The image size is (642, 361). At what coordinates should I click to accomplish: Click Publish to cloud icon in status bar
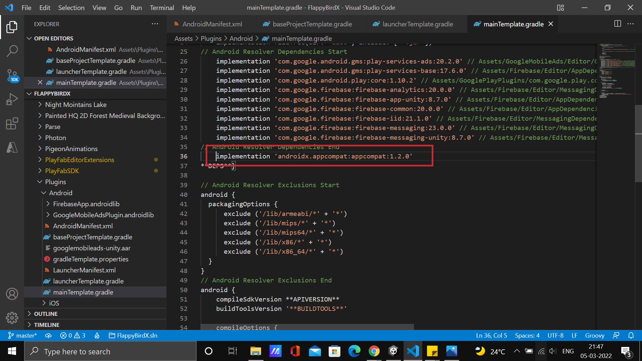[48, 336]
